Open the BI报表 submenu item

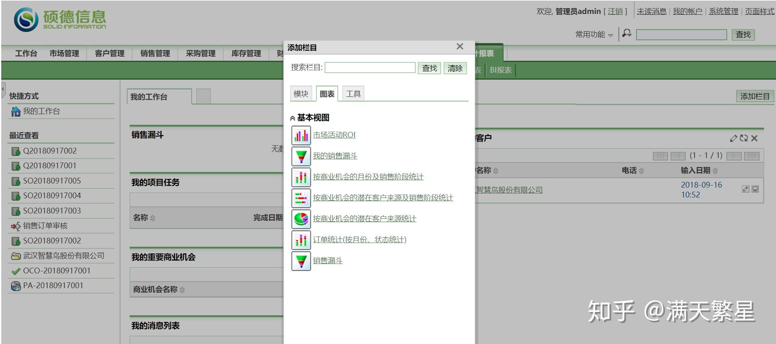point(501,70)
